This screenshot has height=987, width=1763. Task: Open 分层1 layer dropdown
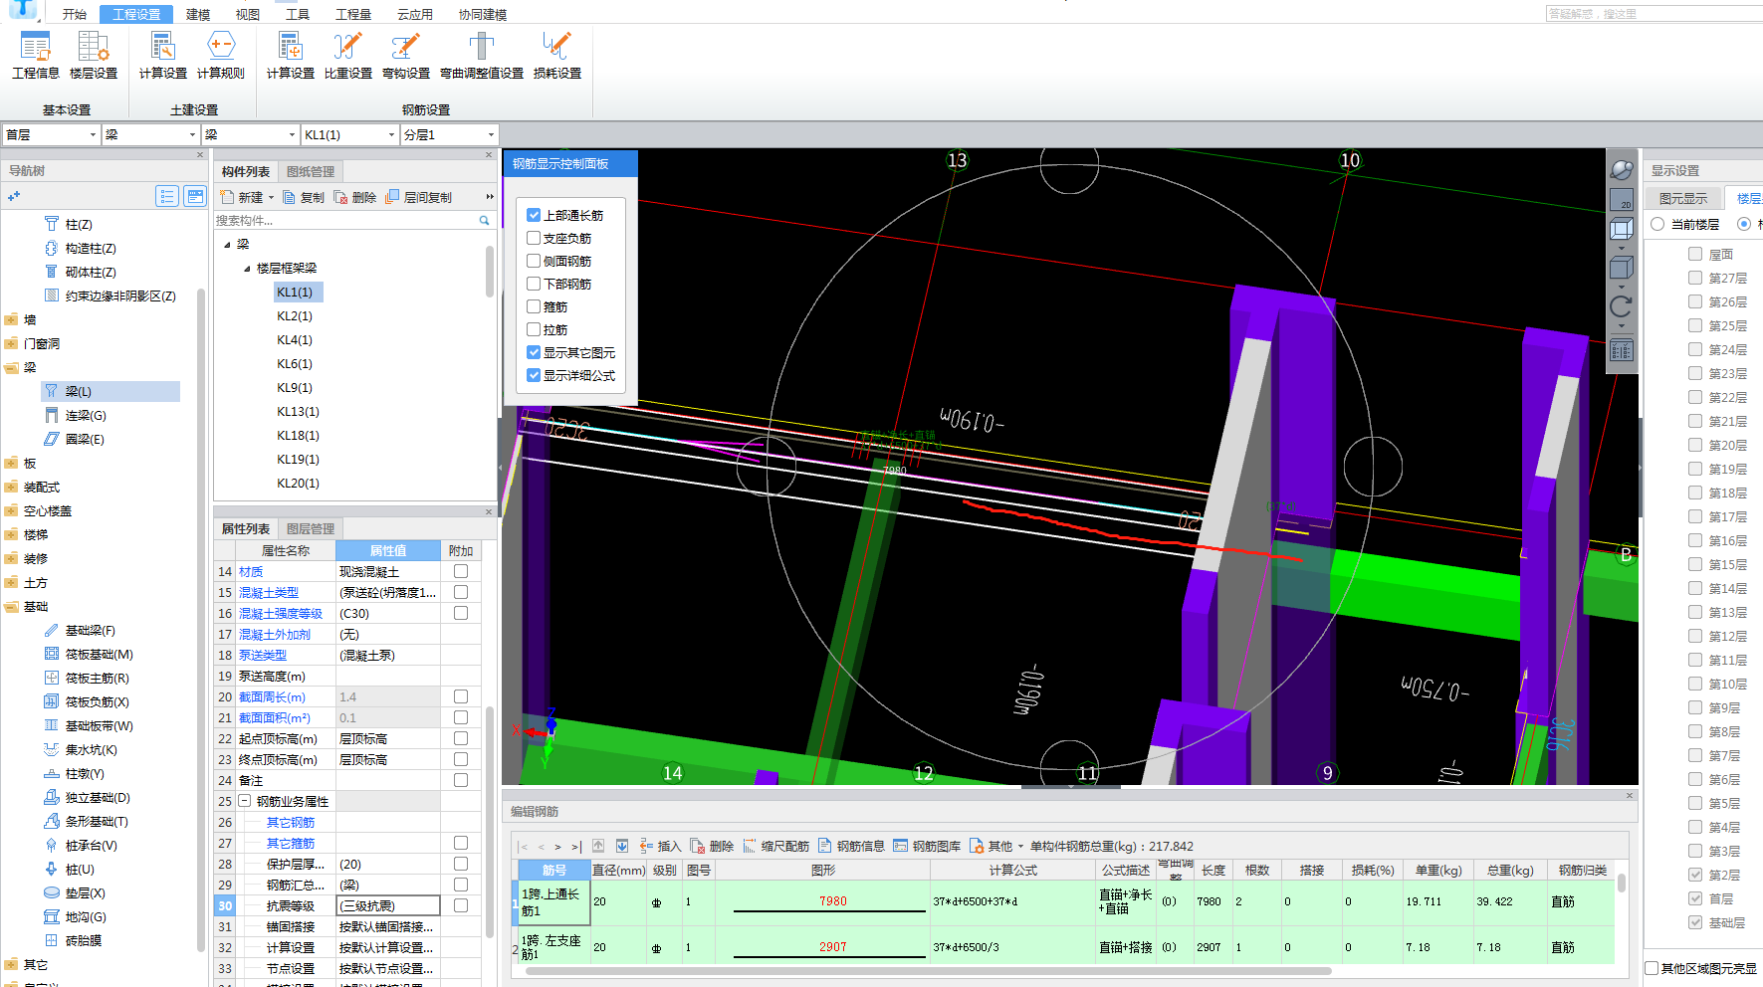coord(491,134)
